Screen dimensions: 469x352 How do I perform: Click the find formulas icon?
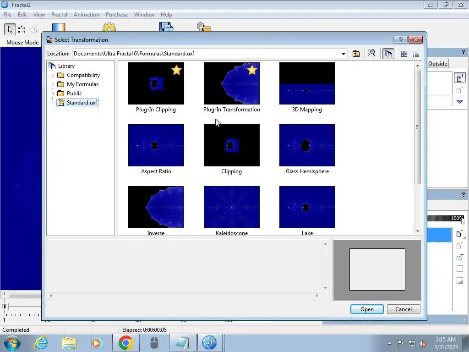coord(372,54)
